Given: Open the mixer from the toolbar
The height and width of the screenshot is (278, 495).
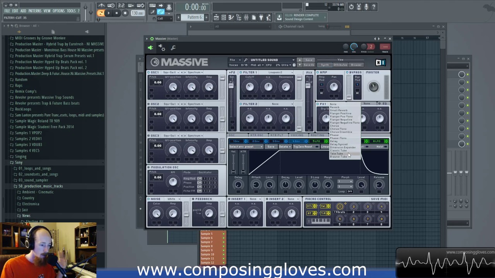Looking at the screenshot, I should pyautogui.click(x=246, y=17).
